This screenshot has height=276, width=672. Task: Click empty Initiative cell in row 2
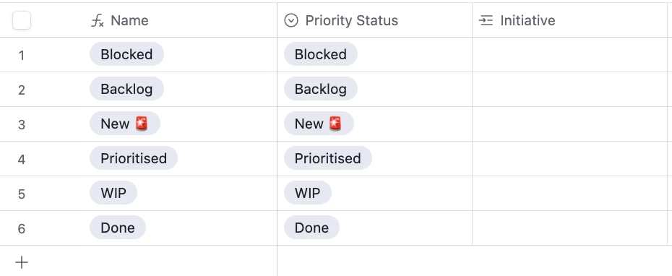569,89
